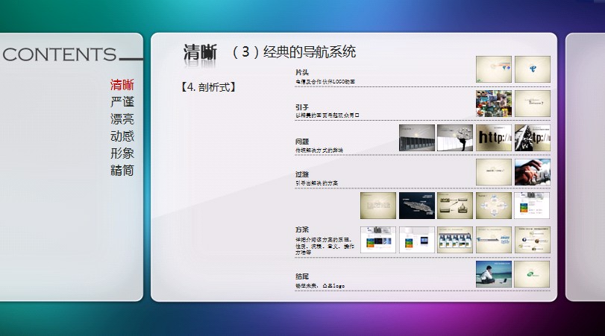Image resolution: width=605 pixels, height=336 pixels.
Task: Select 精简 in the CONTENTS list
Action: click(122, 171)
